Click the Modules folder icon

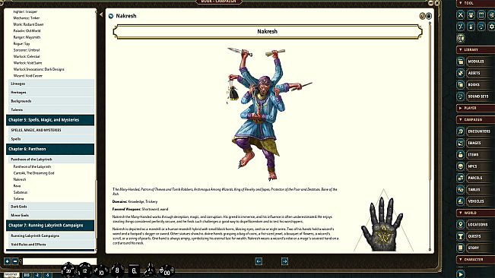461,62
